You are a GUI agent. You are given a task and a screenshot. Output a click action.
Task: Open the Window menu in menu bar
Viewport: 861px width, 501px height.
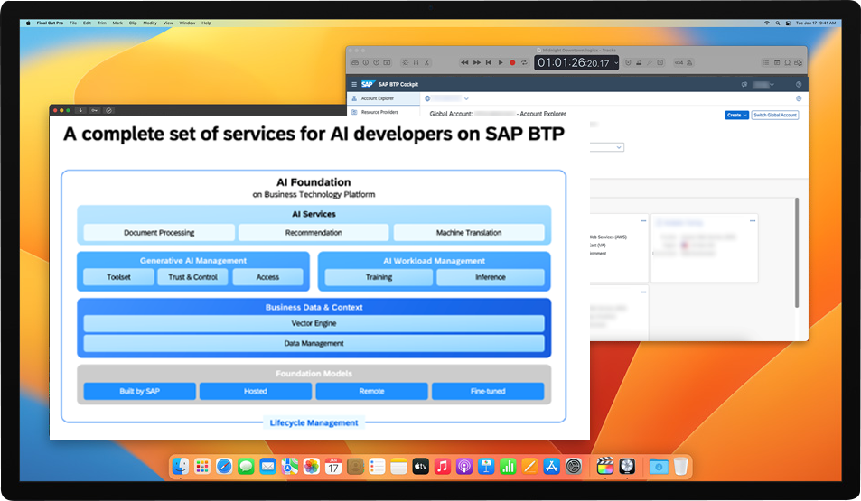187,23
